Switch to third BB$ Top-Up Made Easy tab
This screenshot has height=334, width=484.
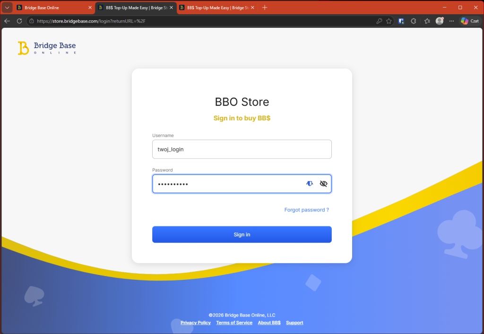tap(215, 8)
